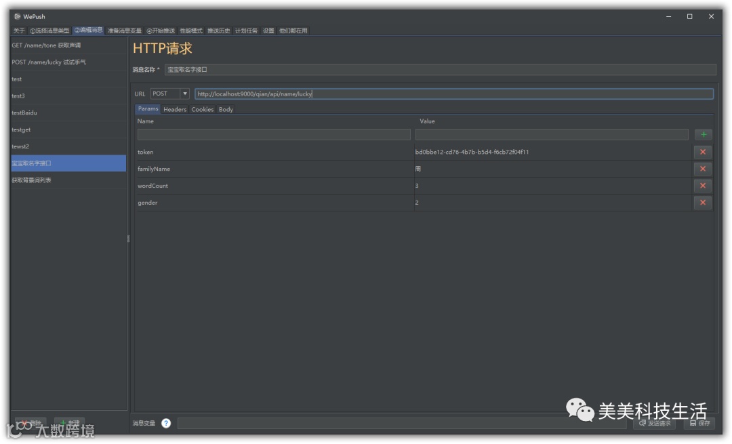
Task: Open the 计划任务 tab
Action: coord(246,31)
